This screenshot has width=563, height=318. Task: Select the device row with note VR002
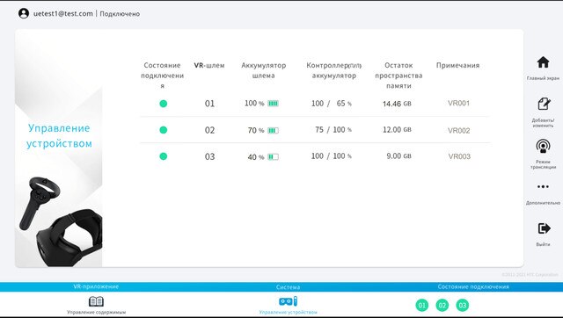click(x=315, y=130)
